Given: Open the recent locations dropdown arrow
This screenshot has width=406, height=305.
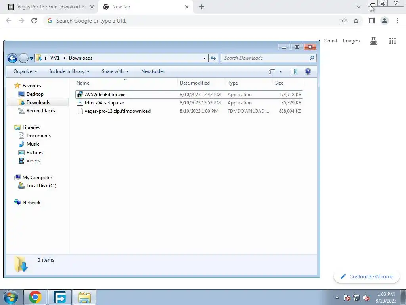Looking at the screenshot, I should [31, 58].
